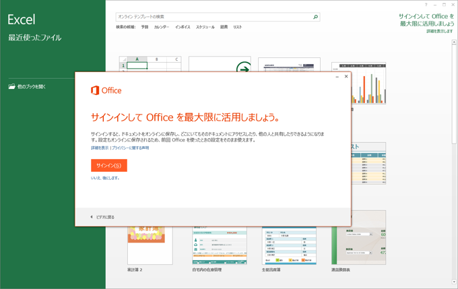Open the bar chart template thumbnail
Viewport: 458px width, 289px height.
tap(368, 83)
